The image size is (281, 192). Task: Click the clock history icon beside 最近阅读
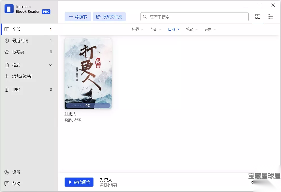[7, 41]
